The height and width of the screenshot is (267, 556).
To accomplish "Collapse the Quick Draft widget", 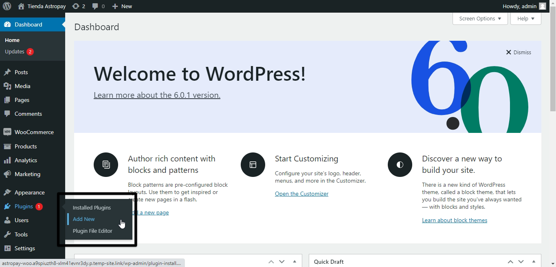I will (534, 262).
